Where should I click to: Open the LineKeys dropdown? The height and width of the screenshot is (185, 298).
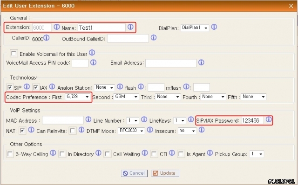[x=180, y=120]
